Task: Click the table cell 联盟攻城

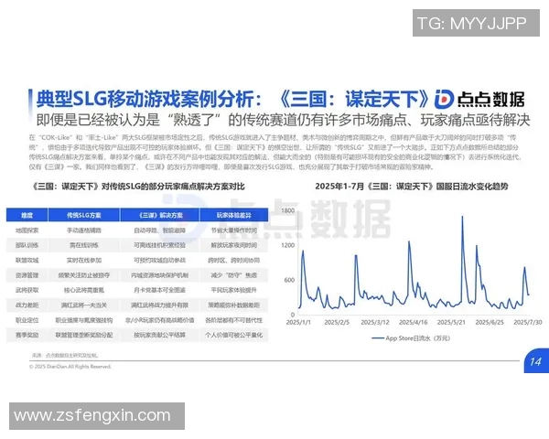Action: (27, 261)
